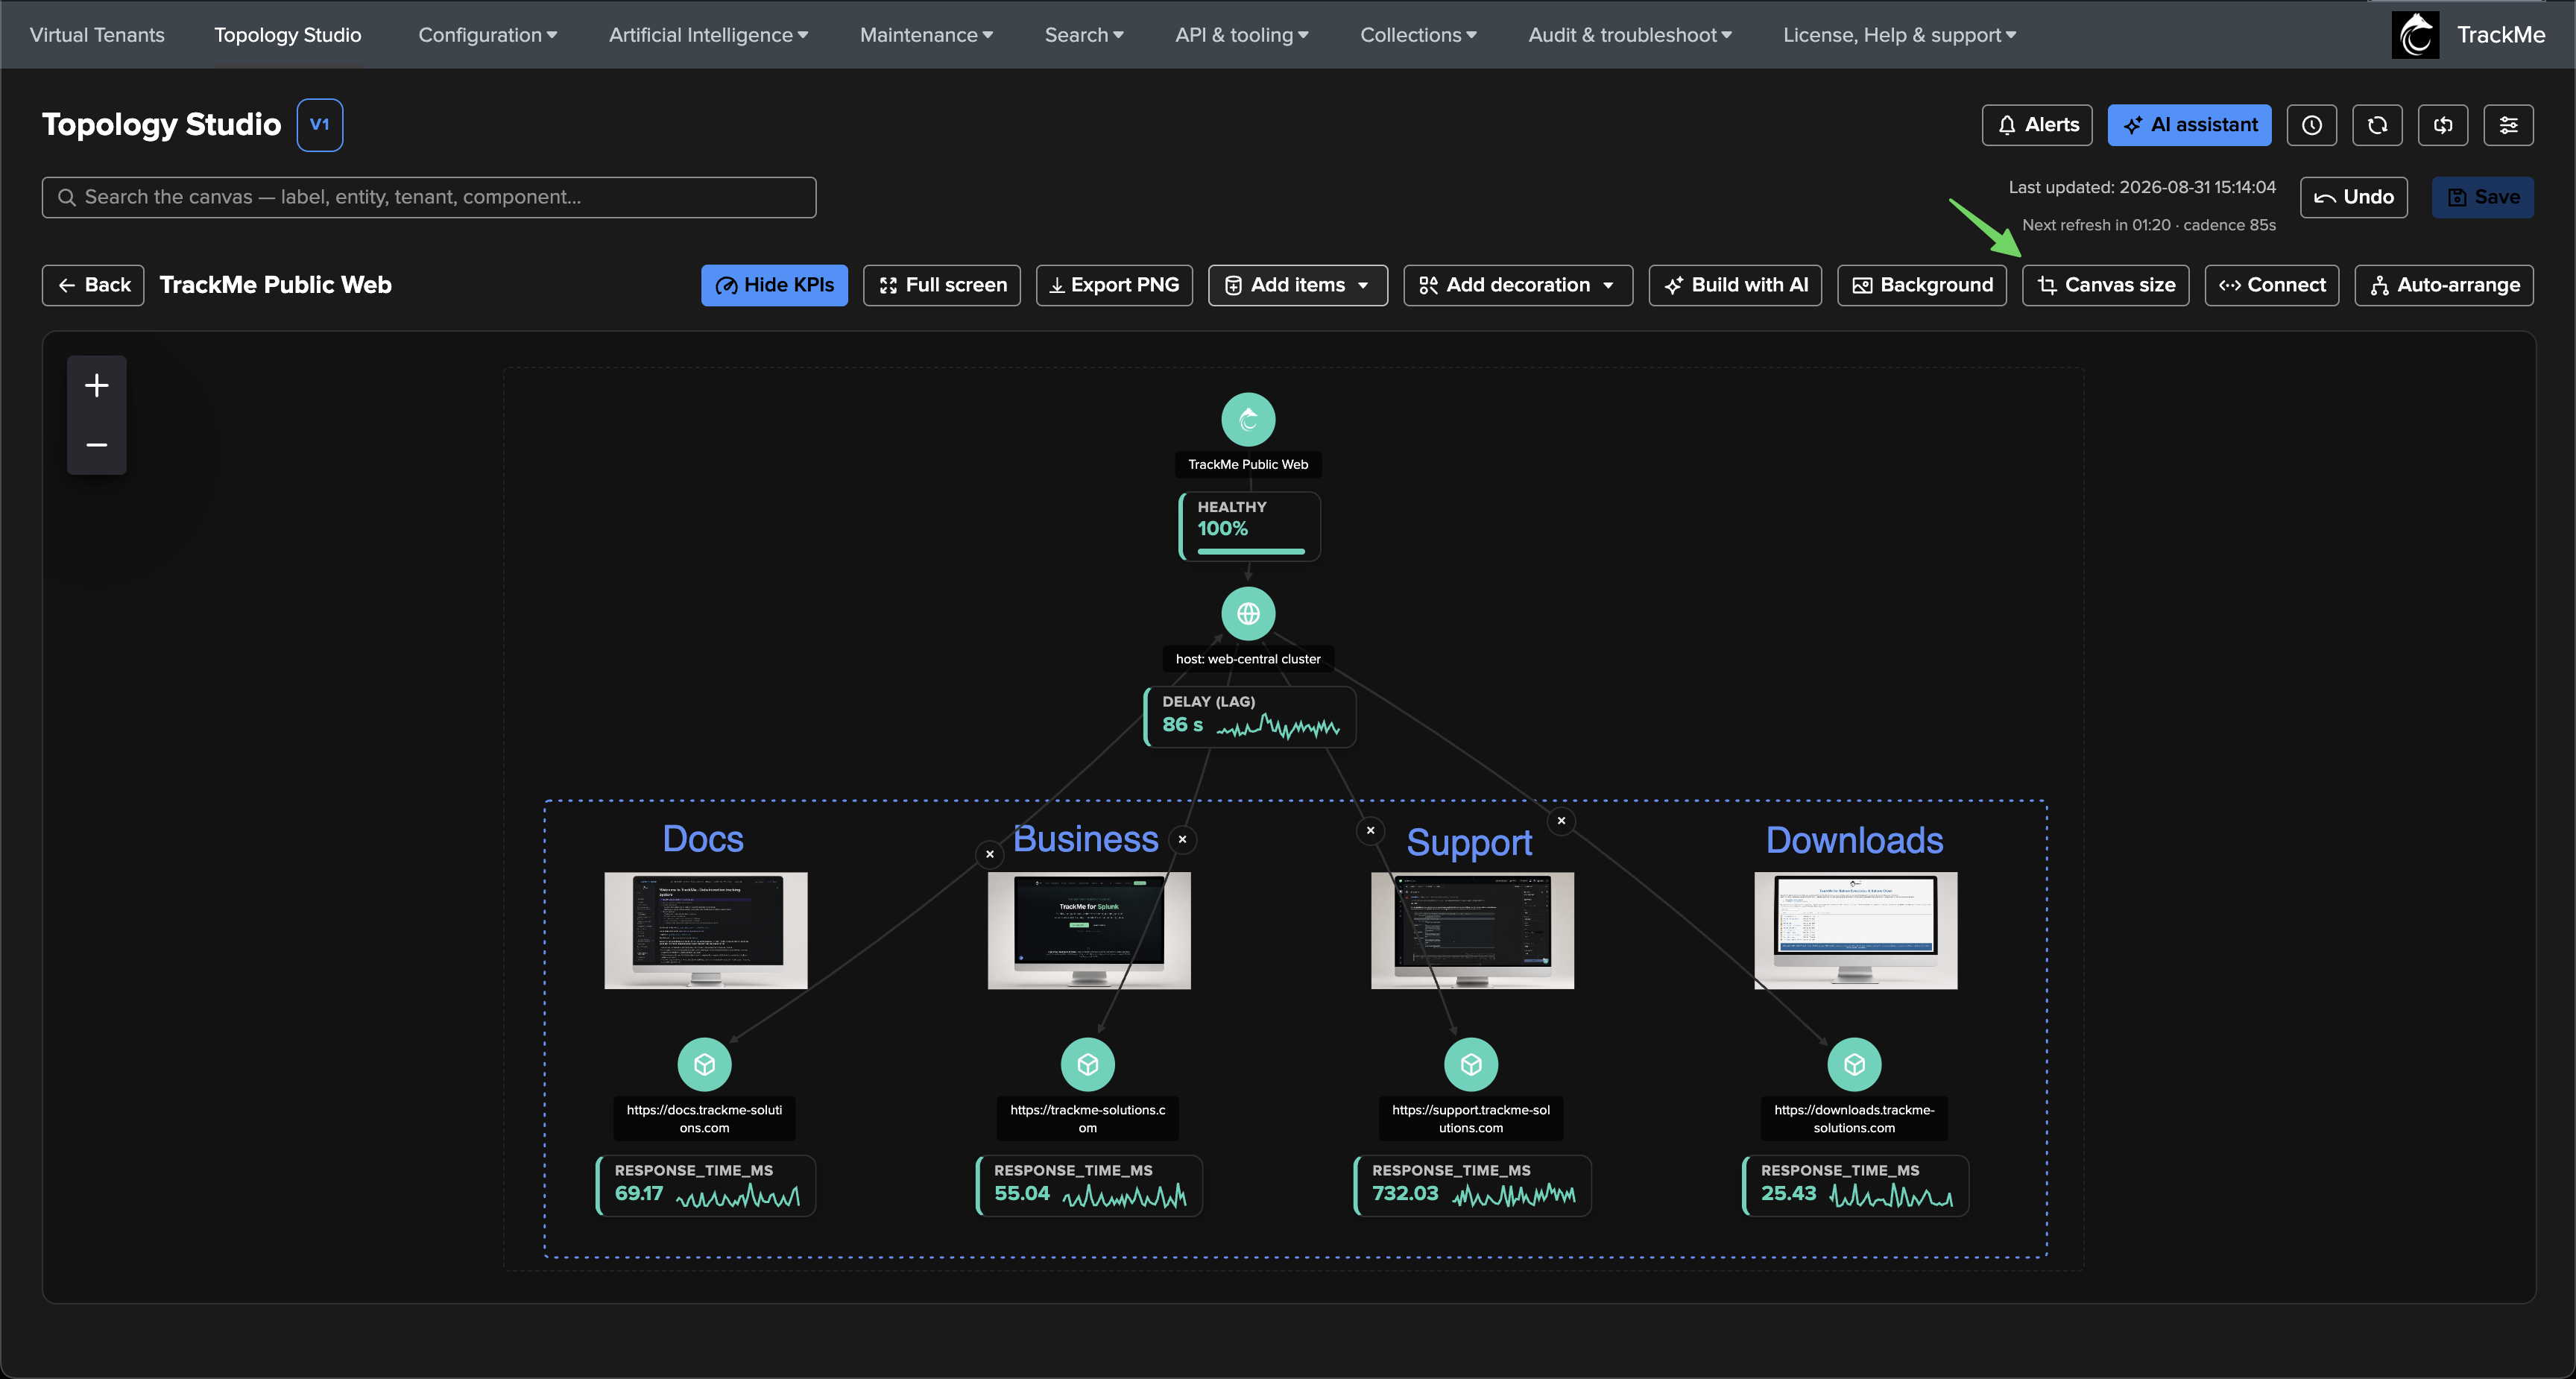Click the zoom in plus button
Image resolution: width=2576 pixels, height=1379 pixels.
(x=96, y=385)
